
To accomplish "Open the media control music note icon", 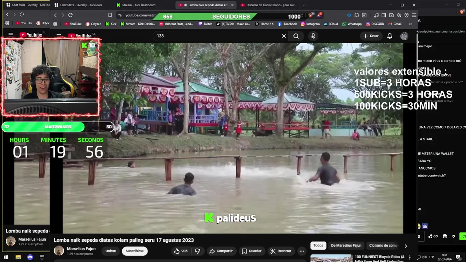I will pos(376,15).
